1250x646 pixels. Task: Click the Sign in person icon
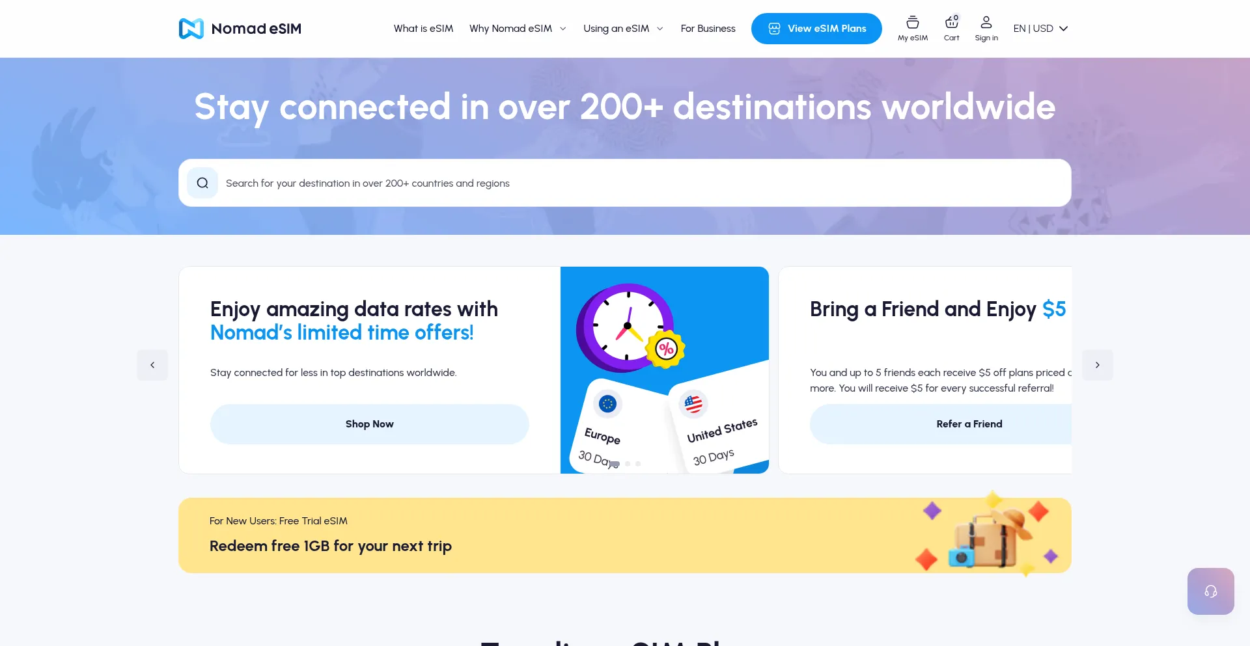tap(986, 21)
